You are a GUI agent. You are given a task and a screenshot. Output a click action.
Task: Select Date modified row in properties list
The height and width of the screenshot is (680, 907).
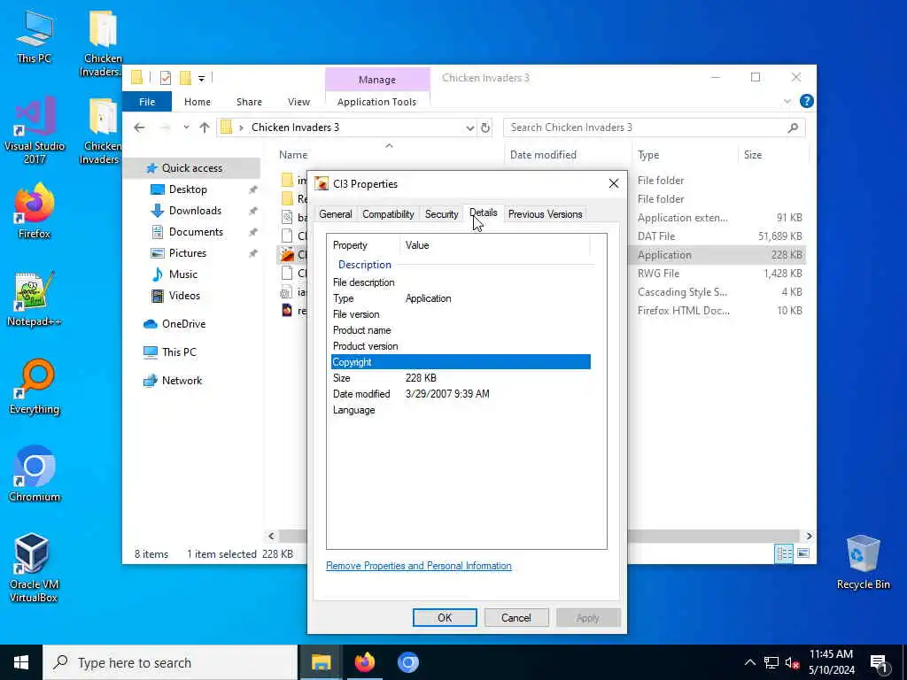[461, 394]
